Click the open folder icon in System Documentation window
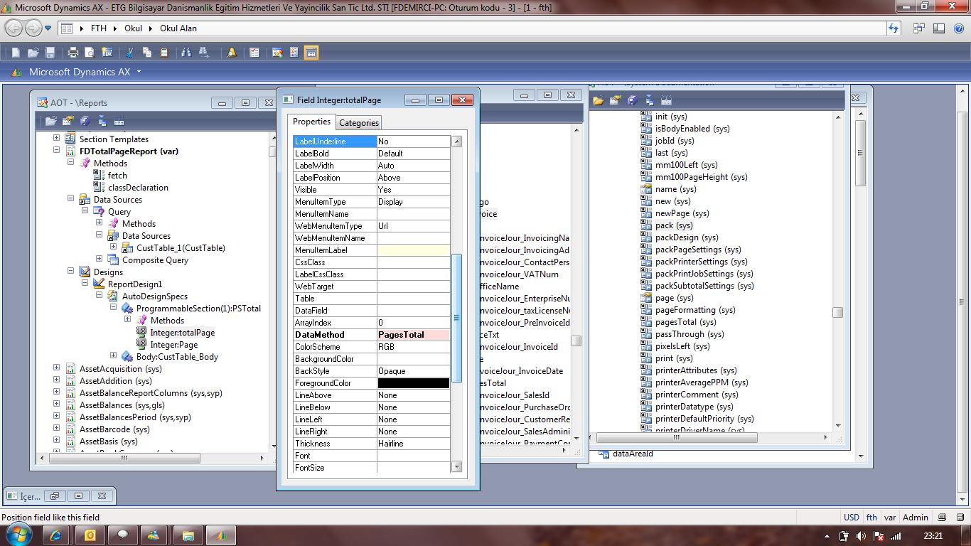971x546 pixels. (599, 100)
